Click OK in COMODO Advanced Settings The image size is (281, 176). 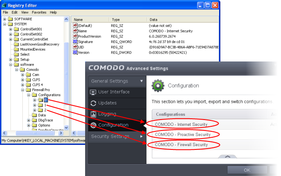[247, 170]
